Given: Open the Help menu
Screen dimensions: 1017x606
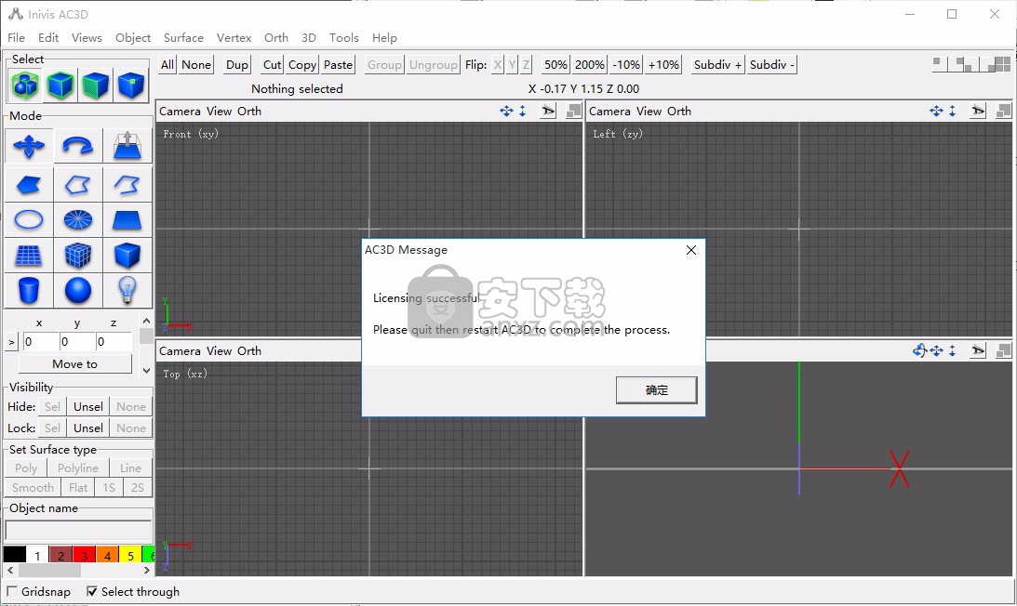Looking at the screenshot, I should (384, 37).
